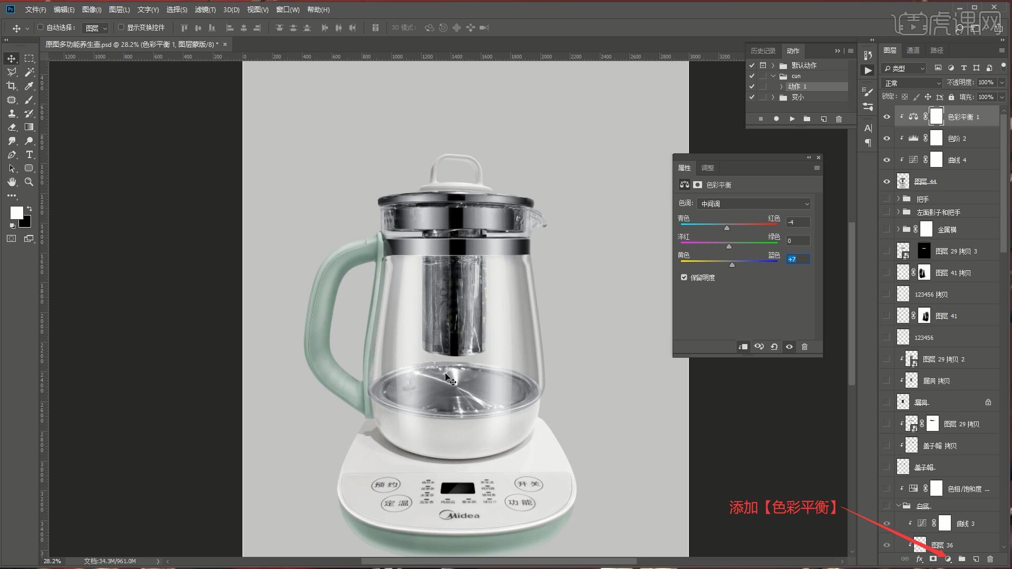Enable the Auto-Select checkbox
Screen dimensions: 1012x569
41,27
